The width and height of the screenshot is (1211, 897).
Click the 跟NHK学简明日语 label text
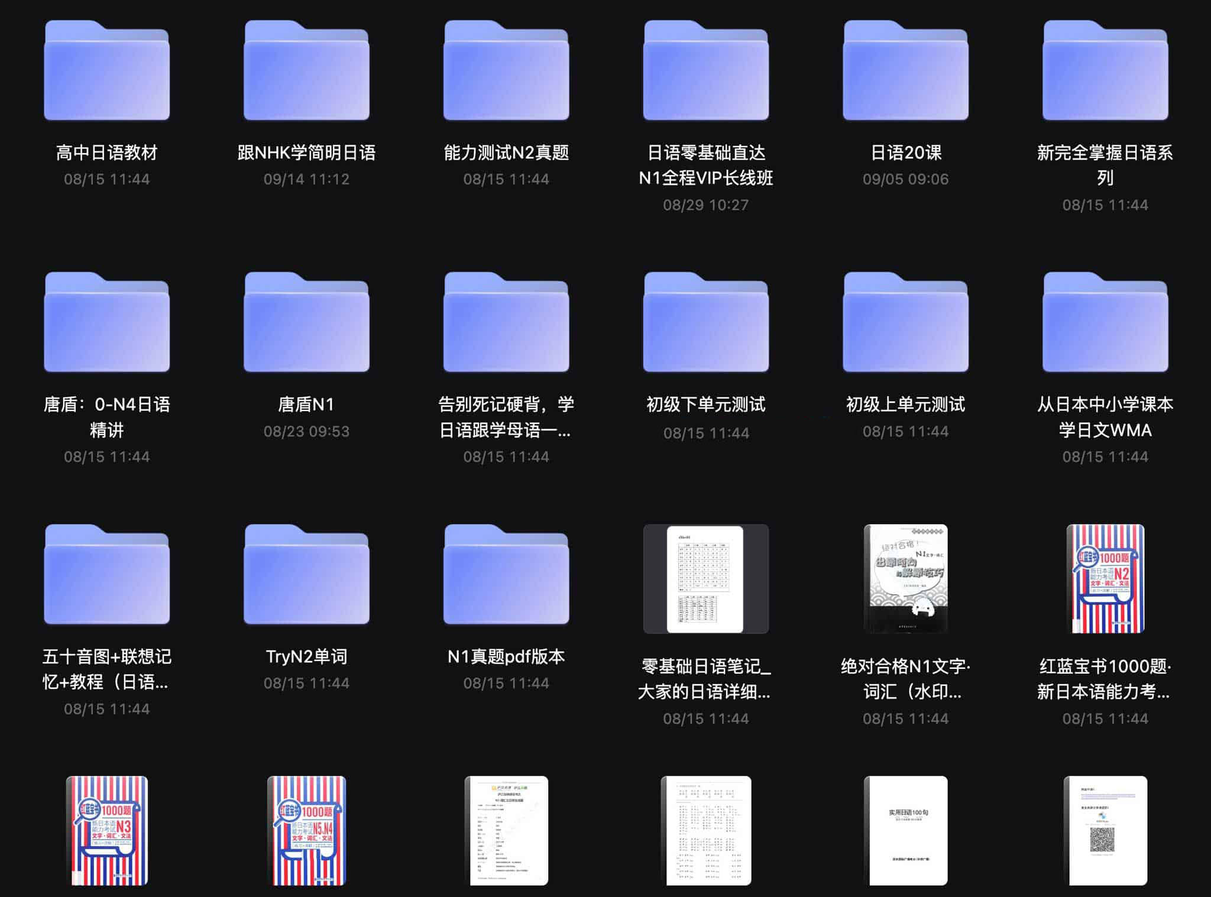coord(306,153)
